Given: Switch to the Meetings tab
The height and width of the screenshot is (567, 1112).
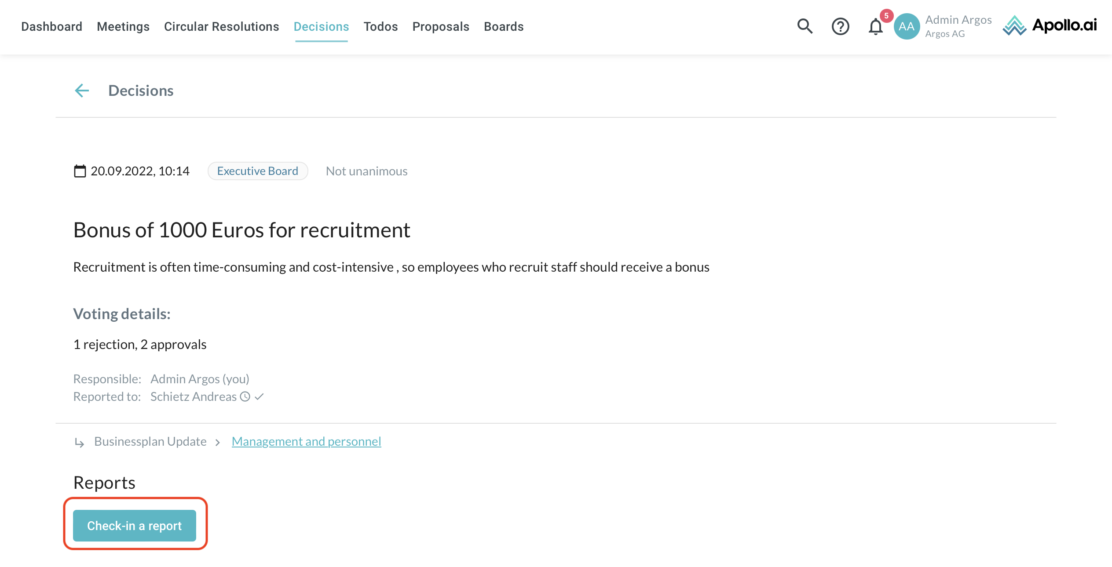Looking at the screenshot, I should [123, 26].
